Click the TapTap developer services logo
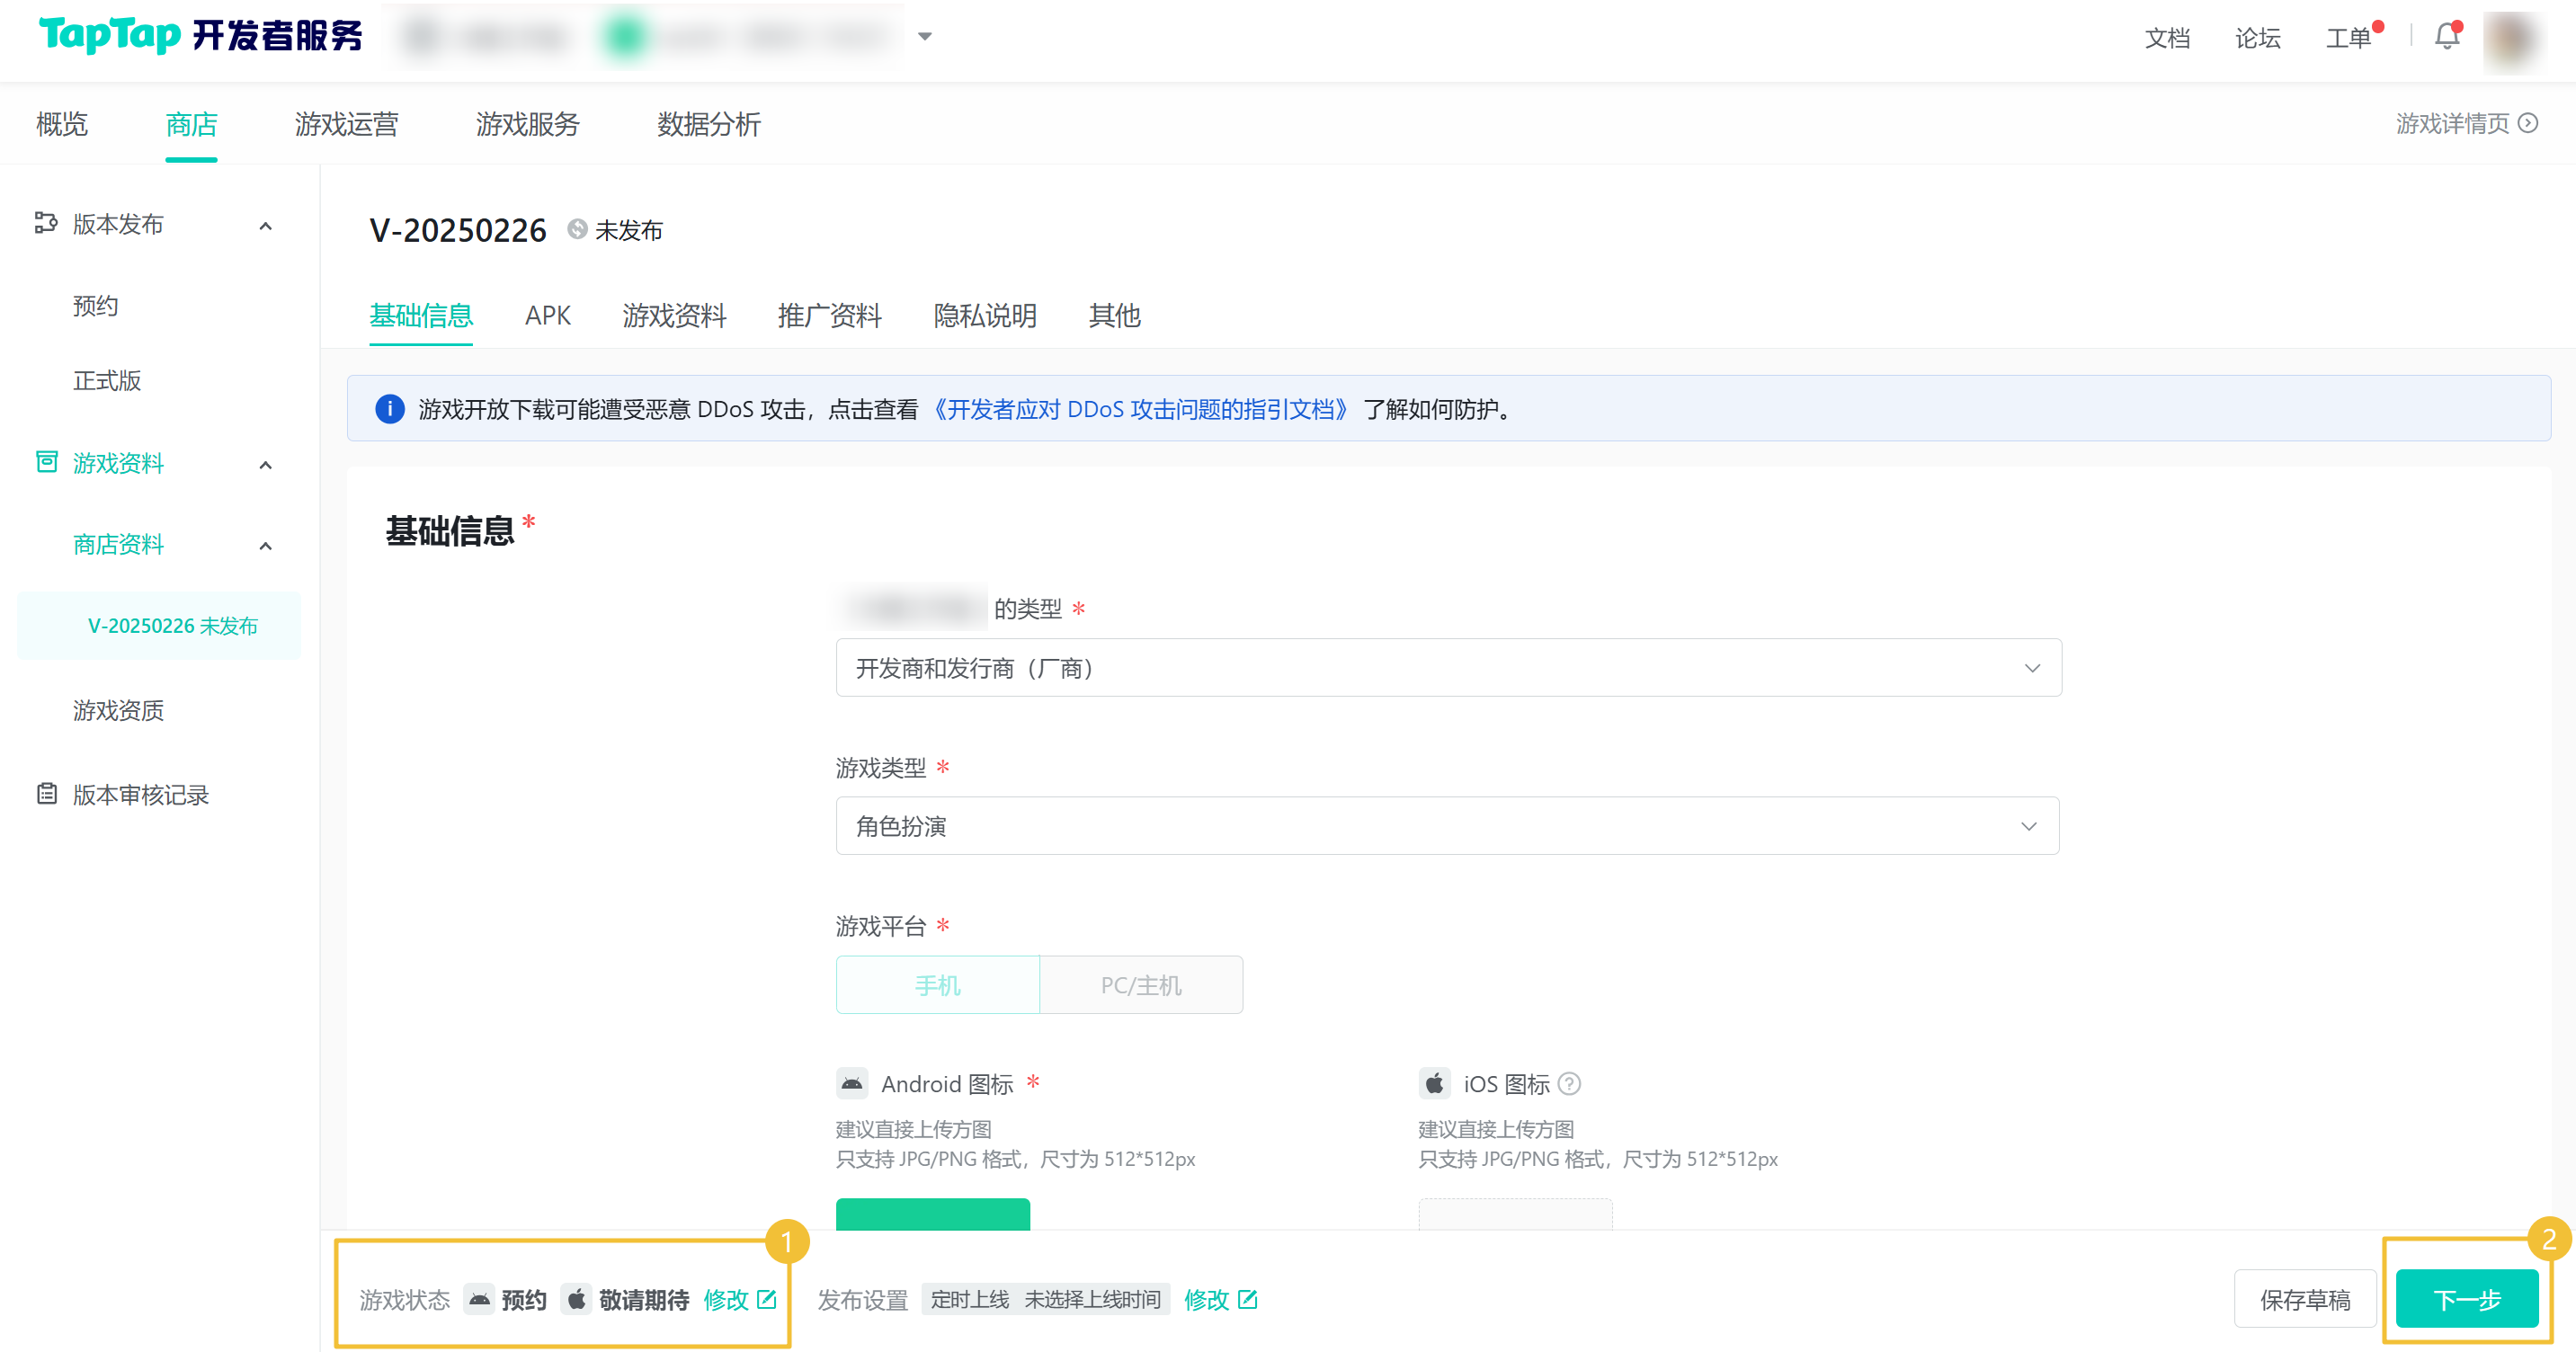The height and width of the screenshot is (1352, 2576). point(201,35)
